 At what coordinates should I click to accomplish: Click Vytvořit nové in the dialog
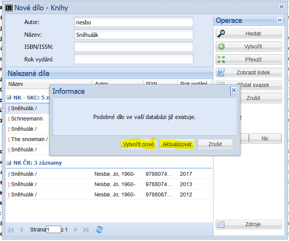(x=138, y=144)
